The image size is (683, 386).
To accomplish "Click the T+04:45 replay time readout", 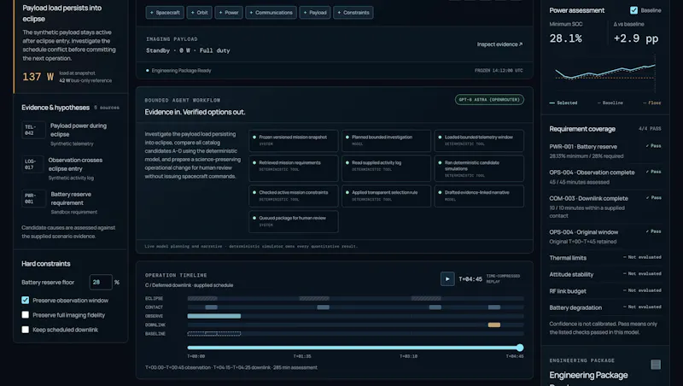I will [x=470, y=279].
